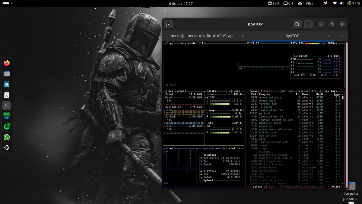This screenshot has height=204, width=362.
Task: Open LibreOffice Writer from the dock
Action: 7,84
